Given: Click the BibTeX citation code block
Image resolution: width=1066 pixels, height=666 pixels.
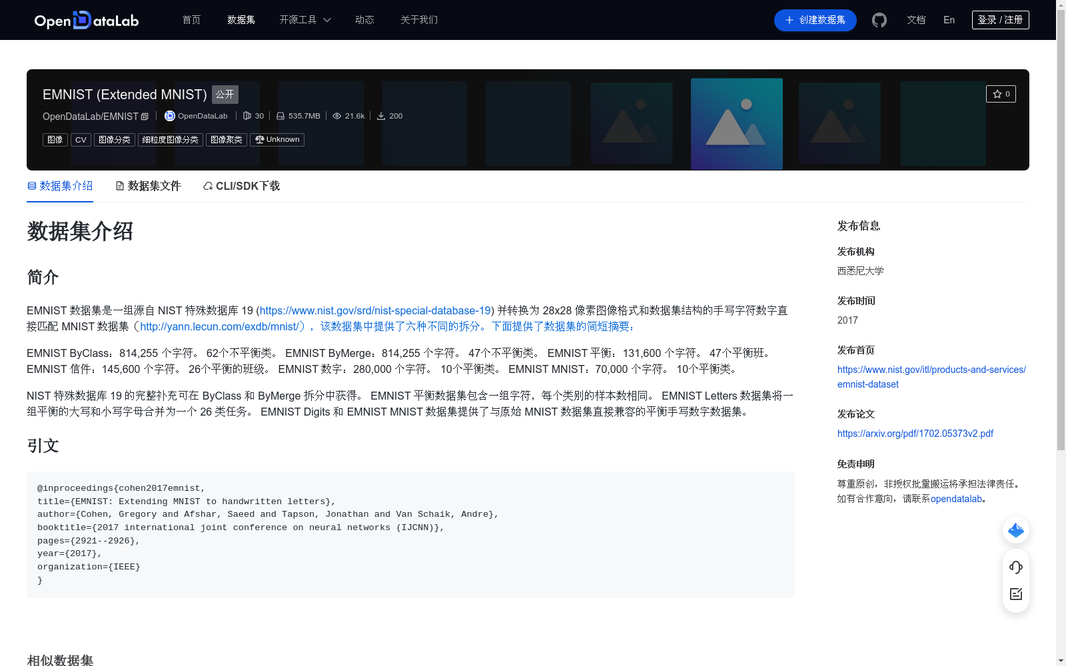Looking at the screenshot, I should click(x=410, y=535).
